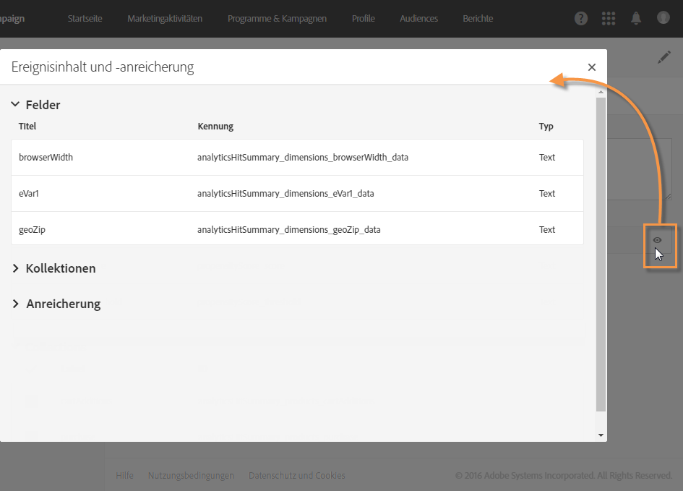The height and width of the screenshot is (491, 683).
Task: Open the Marketingaktivitäten menu
Action: (x=165, y=19)
